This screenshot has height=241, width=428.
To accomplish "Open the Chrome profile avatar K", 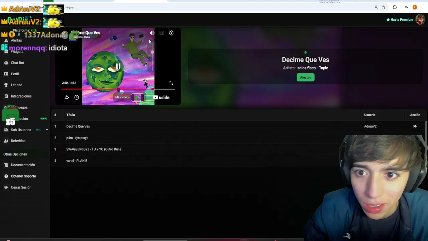I will 415,7.
